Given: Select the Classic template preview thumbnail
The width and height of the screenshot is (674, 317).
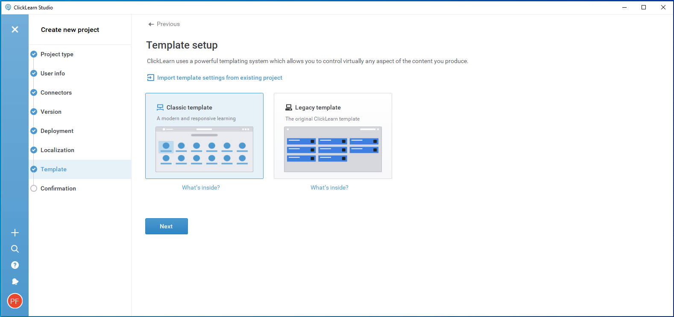Looking at the screenshot, I should (x=204, y=149).
